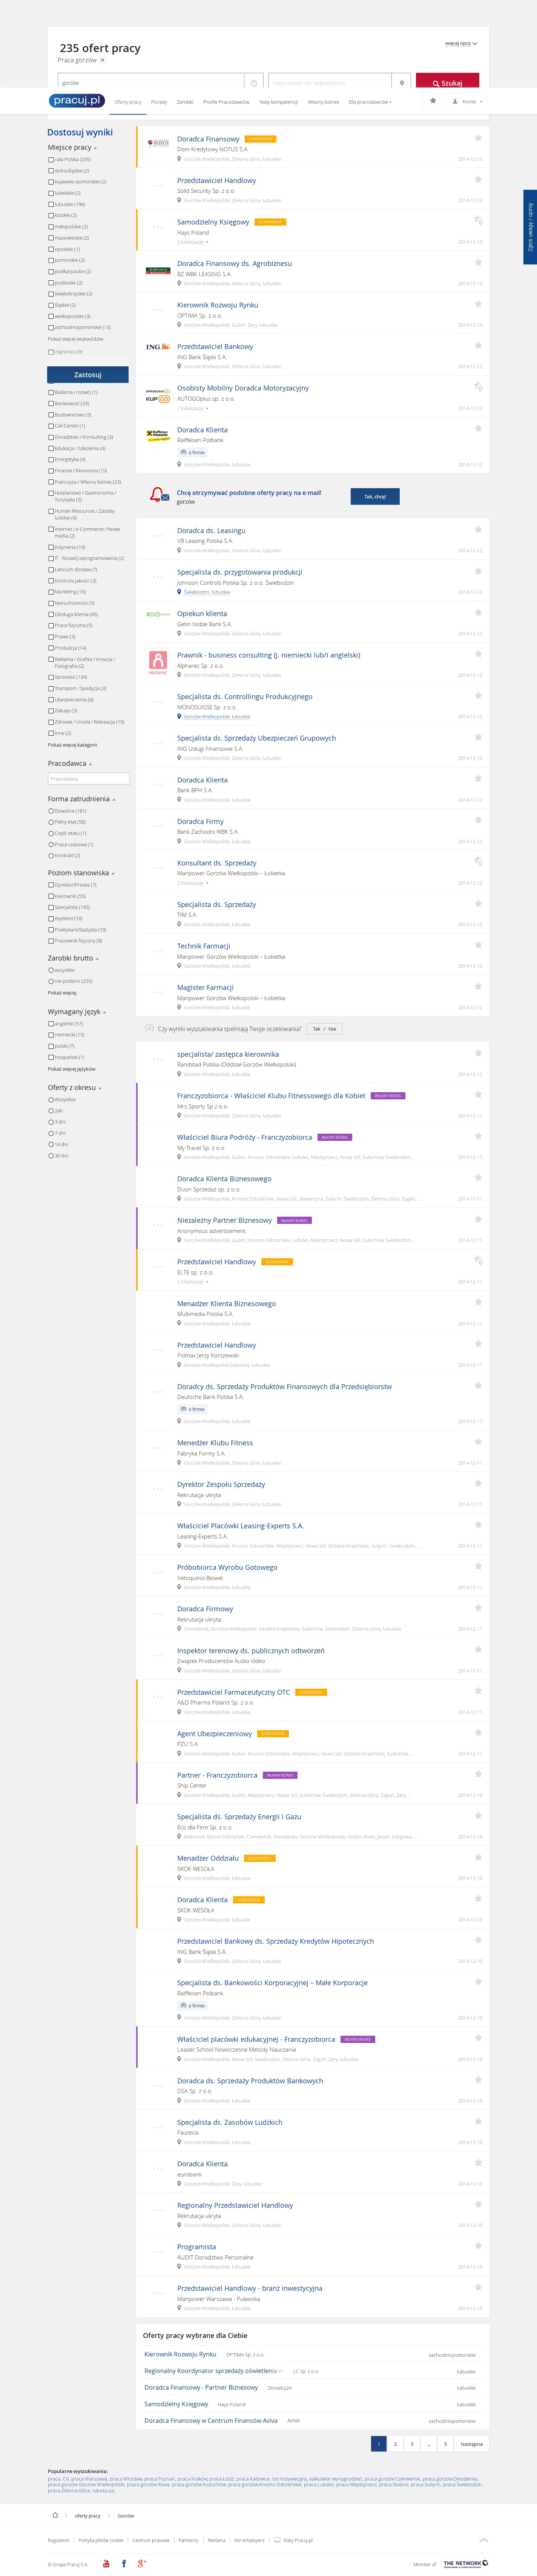537x2576 pixels.
Task: Click the home icon in breadcrumbs
Action: 55,2515
